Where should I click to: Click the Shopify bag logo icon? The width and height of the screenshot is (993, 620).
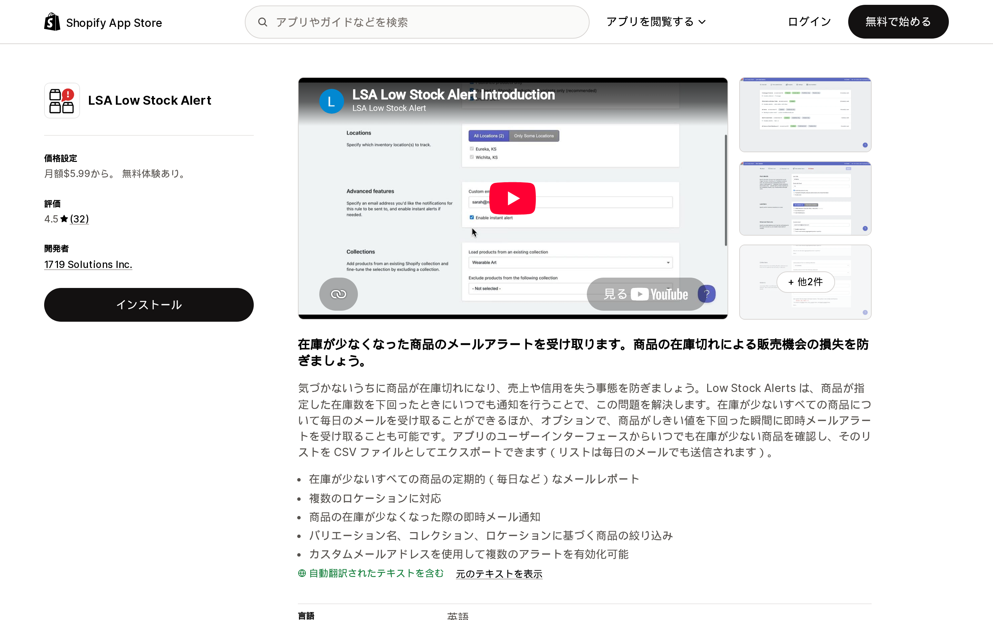click(x=52, y=22)
